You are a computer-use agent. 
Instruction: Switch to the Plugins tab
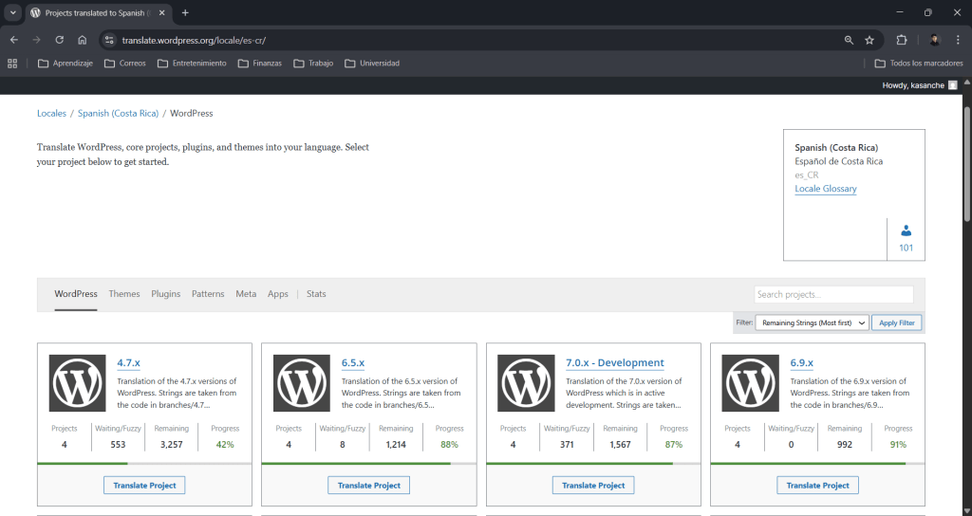click(x=165, y=294)
